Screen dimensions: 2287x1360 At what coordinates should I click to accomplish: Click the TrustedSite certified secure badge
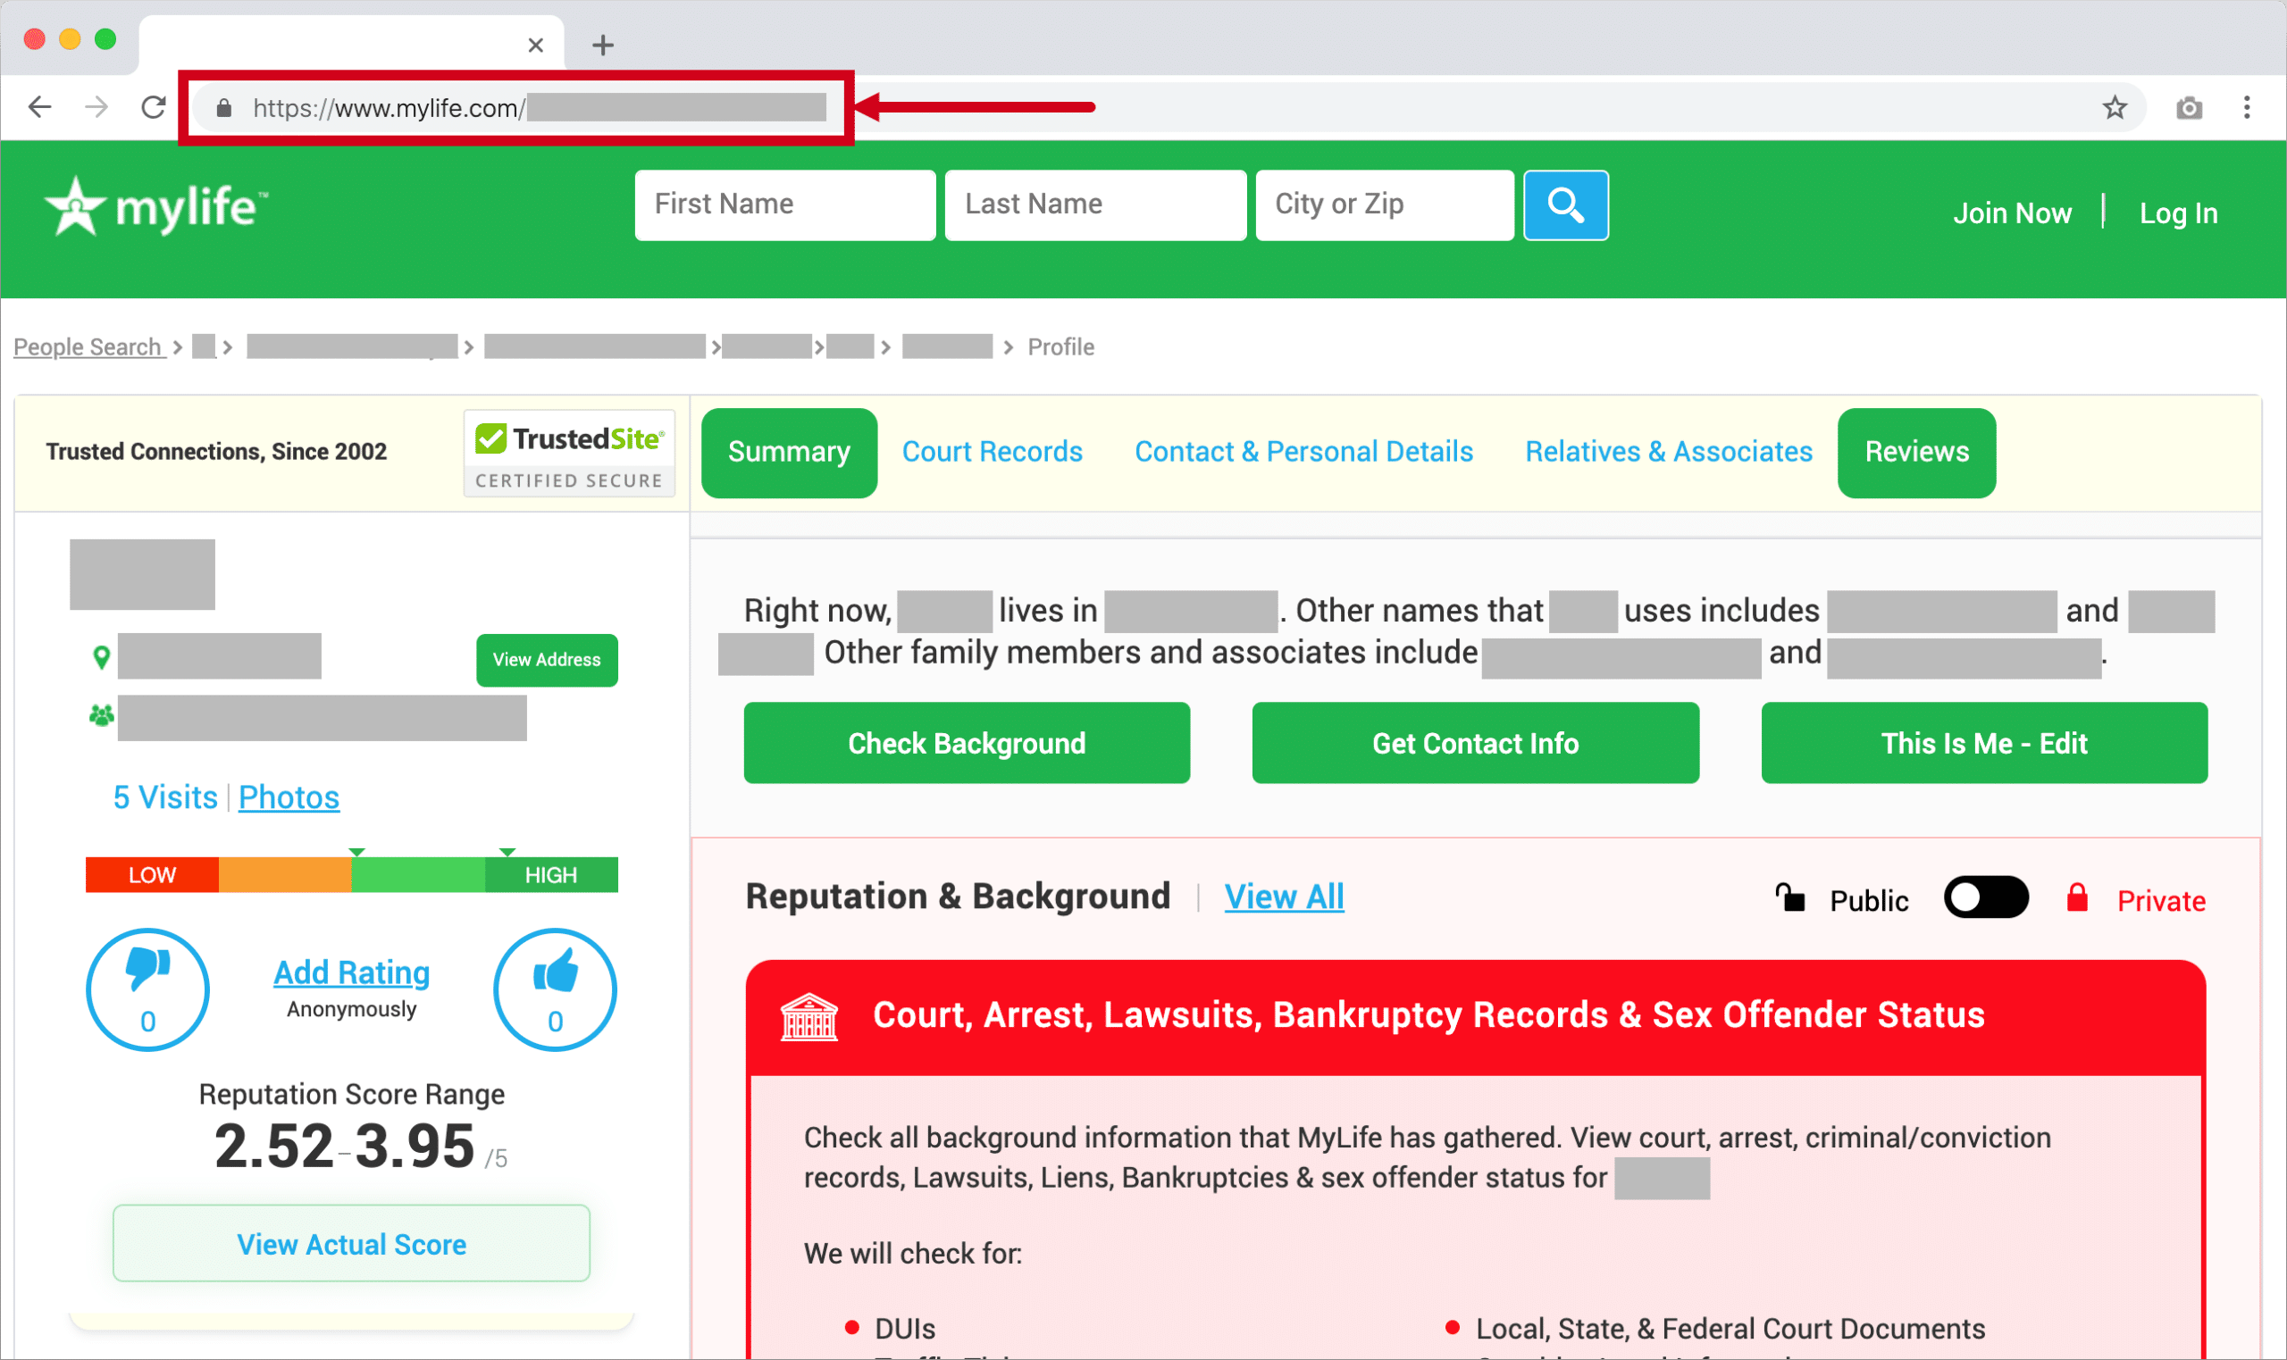(568, 455)
